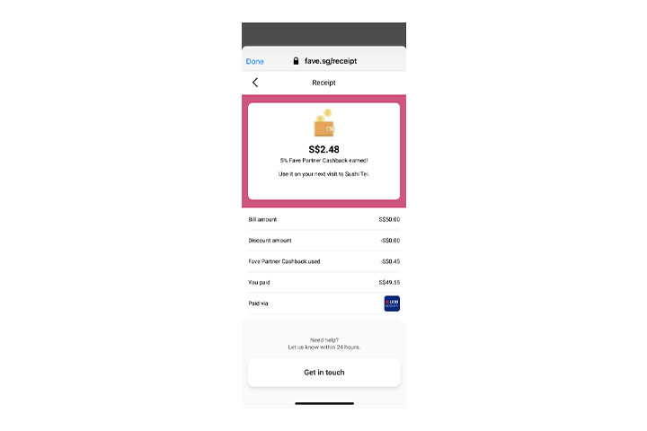Click the Receipt page title
The width and height of the screenshot is (647, 431).
click(x=323, y=83)
